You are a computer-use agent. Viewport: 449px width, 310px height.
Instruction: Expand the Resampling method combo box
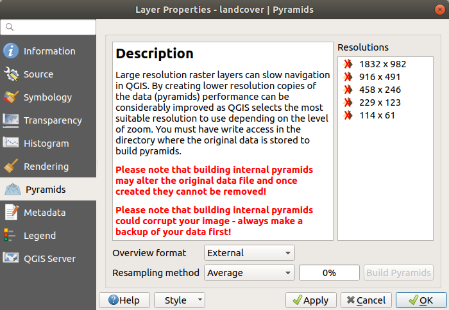249,273
